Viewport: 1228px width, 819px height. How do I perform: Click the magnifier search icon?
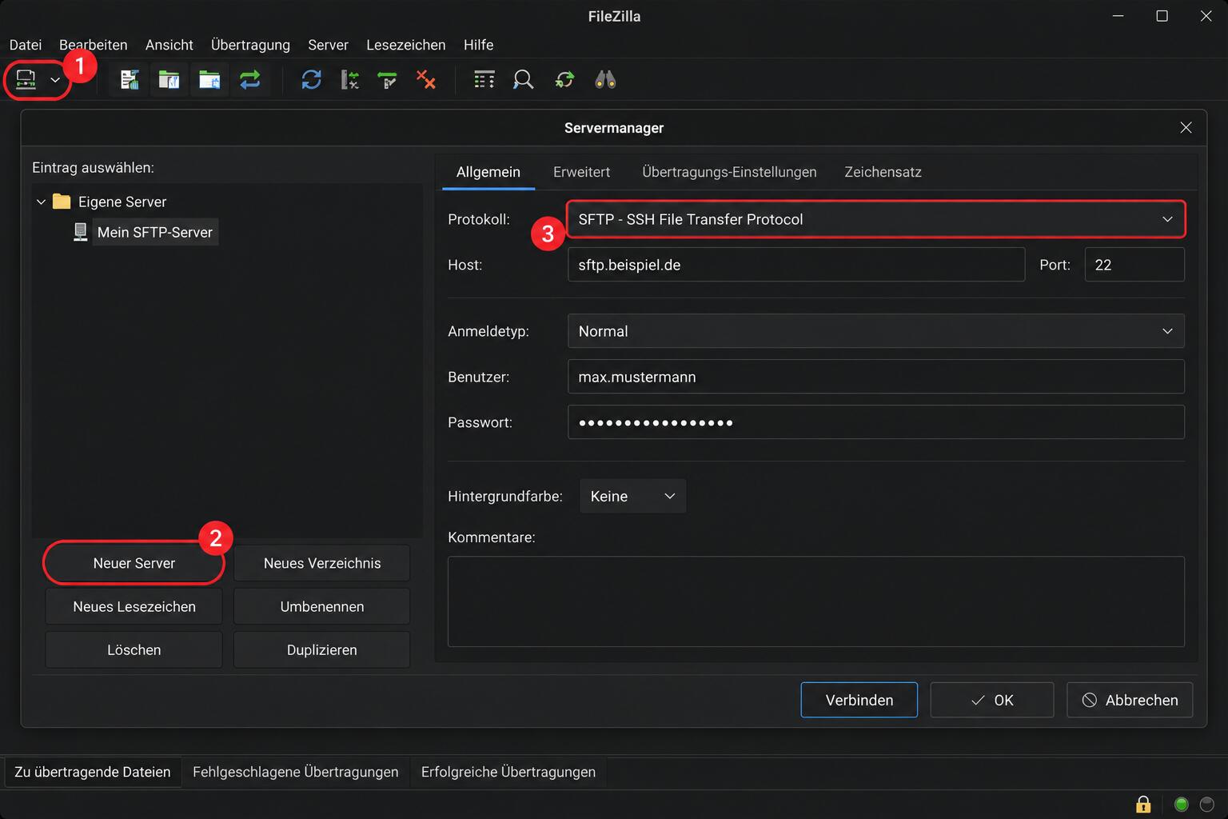[523, 80]
